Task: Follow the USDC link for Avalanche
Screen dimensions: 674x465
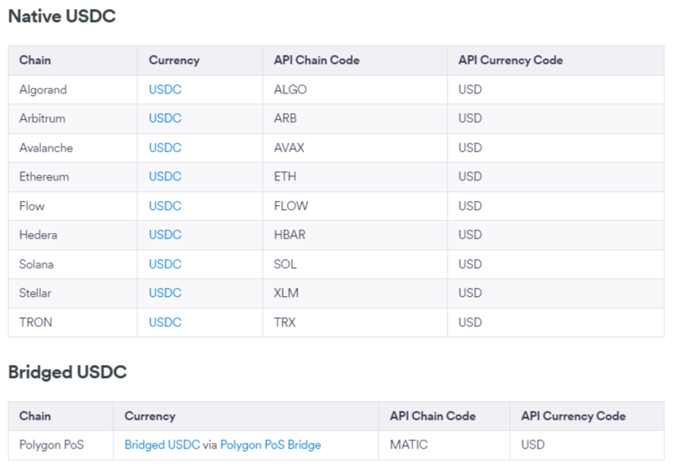Action: pos(165,148)
